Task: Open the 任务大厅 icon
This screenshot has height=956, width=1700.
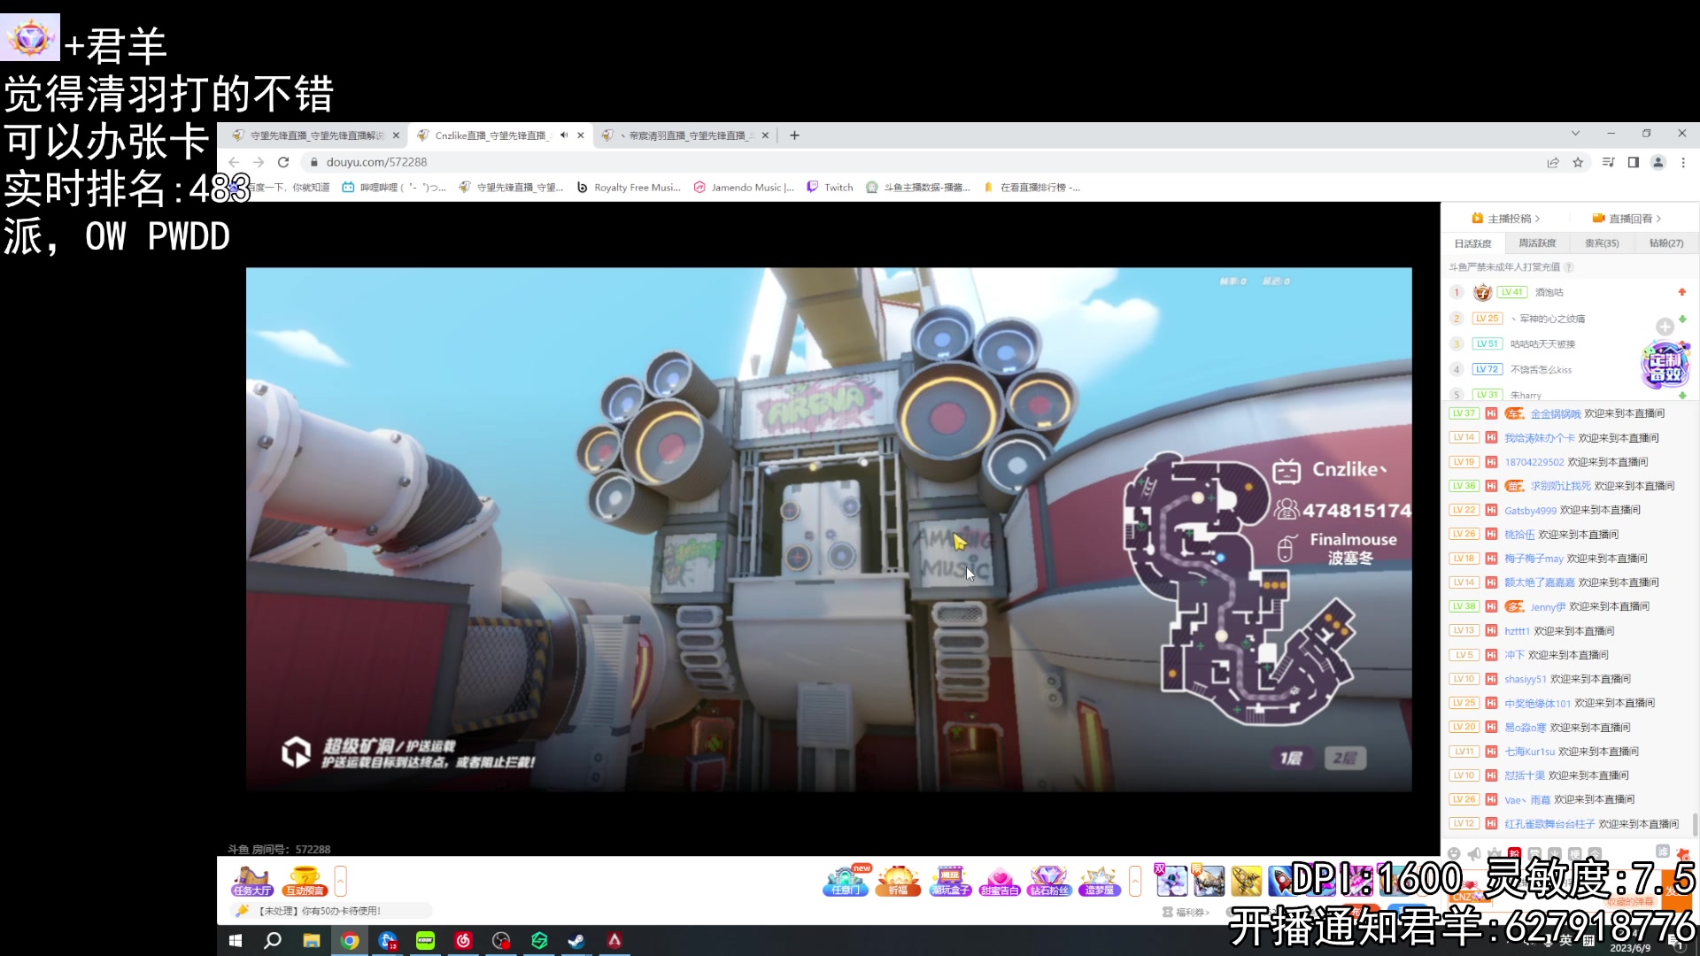Action: coord(252,882)
